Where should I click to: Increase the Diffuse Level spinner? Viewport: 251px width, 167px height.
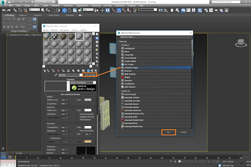(67, 99)
